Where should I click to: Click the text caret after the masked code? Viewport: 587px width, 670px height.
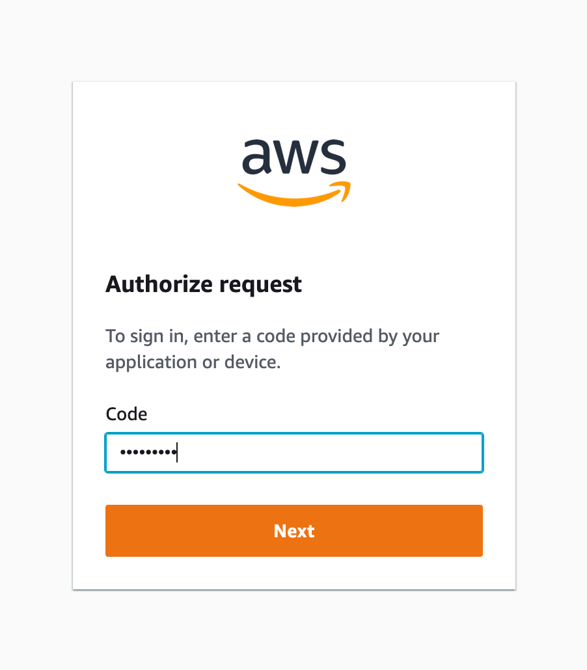(177, 452)
